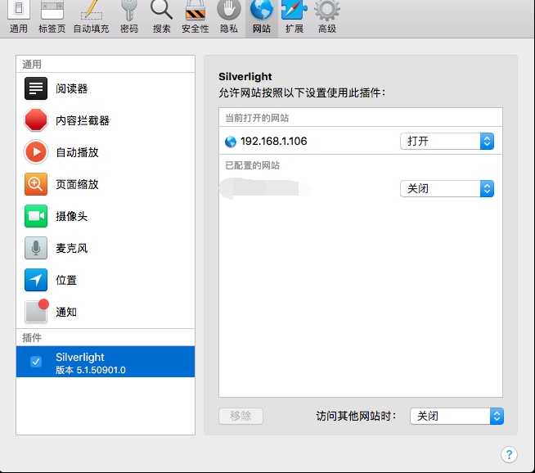Open the 密码 (Passwords) pane
The height and width of the screenshot is (473, 535).
tap(129, 18)
